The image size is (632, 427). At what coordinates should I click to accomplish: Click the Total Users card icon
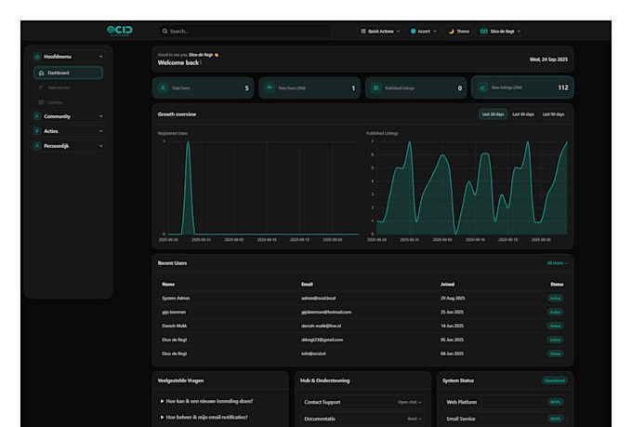coord(163,88)
